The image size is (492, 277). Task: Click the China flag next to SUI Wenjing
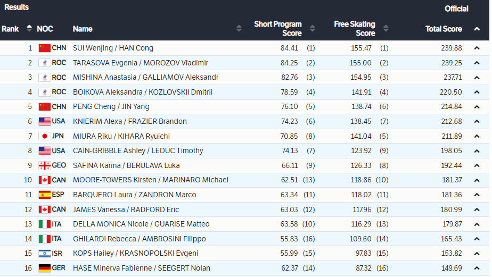point(45,48)
